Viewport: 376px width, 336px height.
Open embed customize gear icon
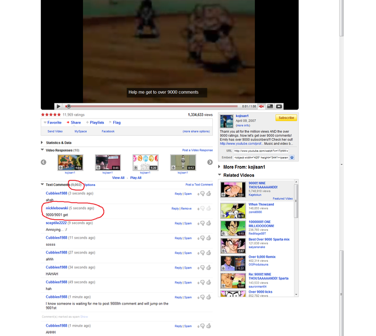tap(292, 157)
